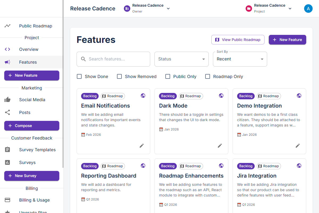319x213 pixels.
Task: Enable the Show Done checkbox
Action: [x=79, y=76]
